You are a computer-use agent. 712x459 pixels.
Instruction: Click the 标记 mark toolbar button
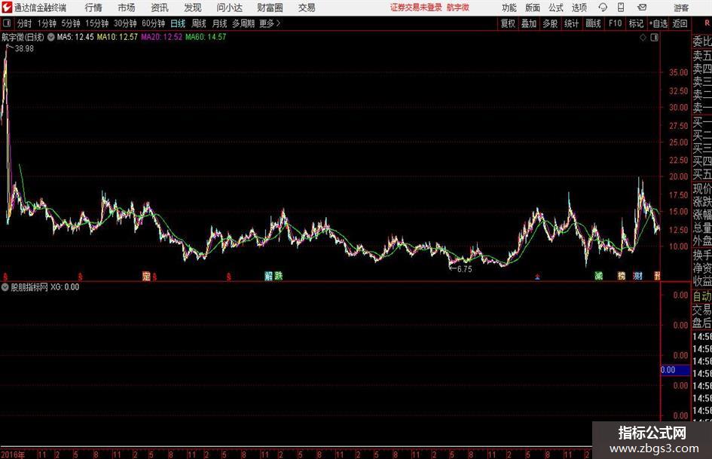click(636, 23)
